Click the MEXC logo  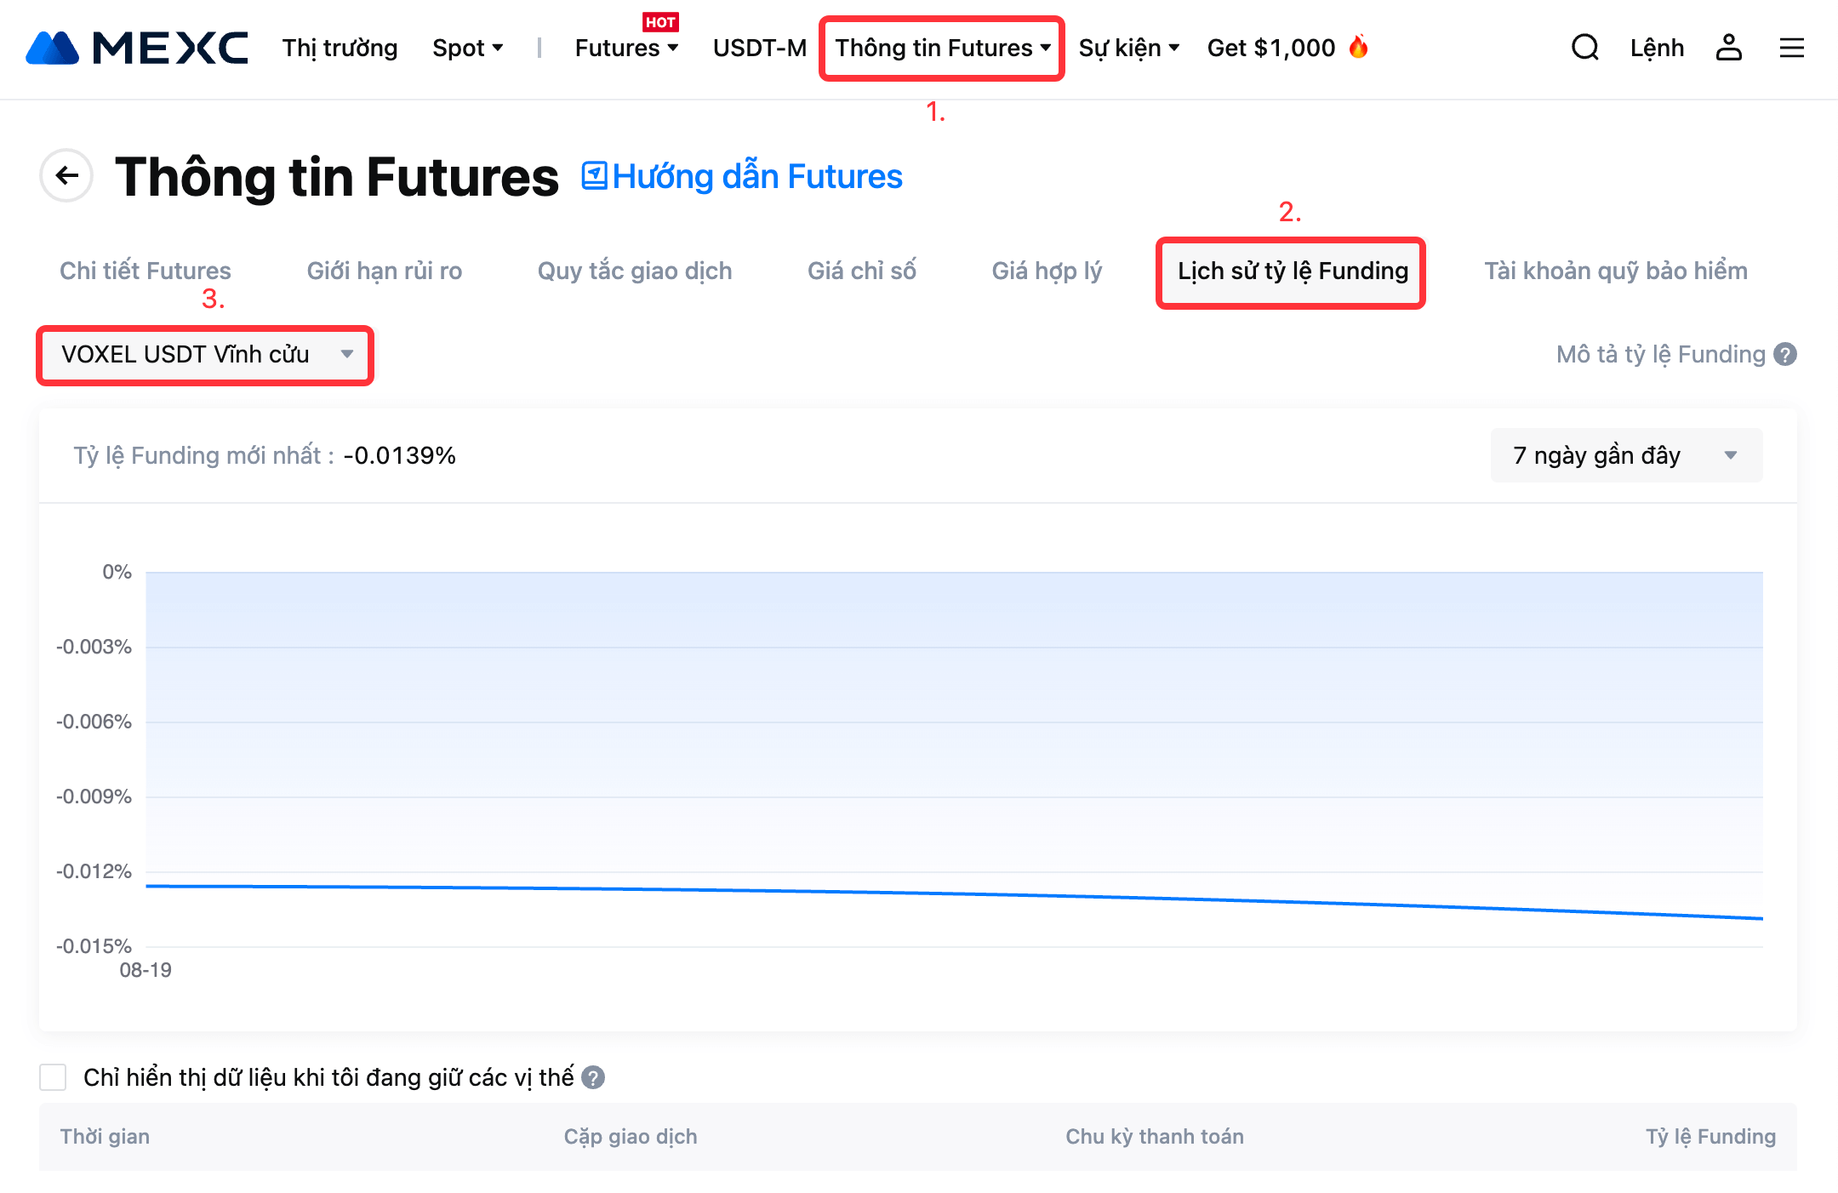pos(136,48)
